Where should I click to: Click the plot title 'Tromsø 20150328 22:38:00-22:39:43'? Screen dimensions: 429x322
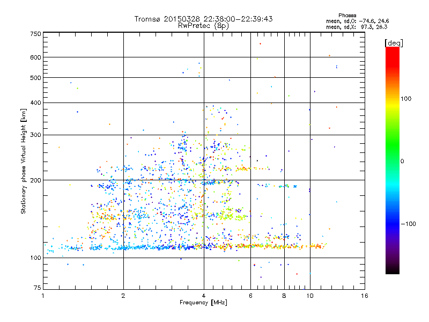(x=203, y=19)
